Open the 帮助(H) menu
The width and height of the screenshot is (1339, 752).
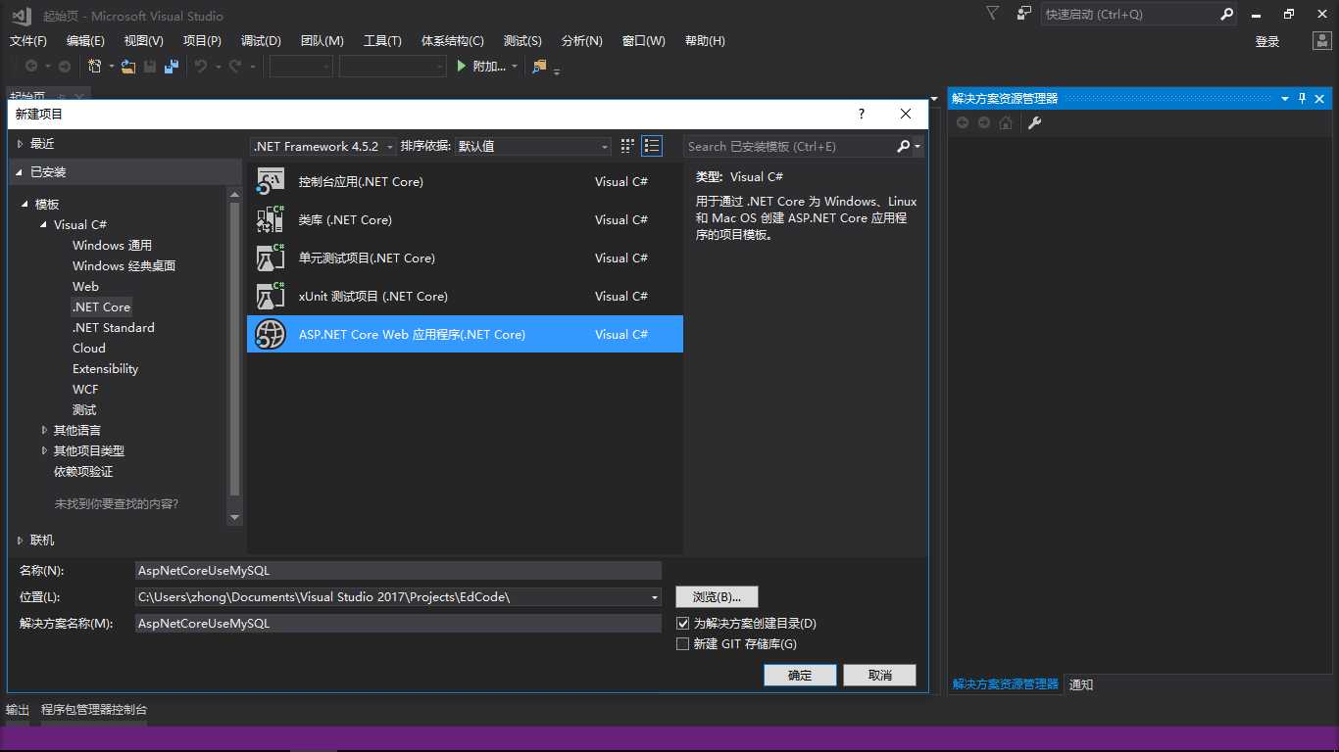705,41
